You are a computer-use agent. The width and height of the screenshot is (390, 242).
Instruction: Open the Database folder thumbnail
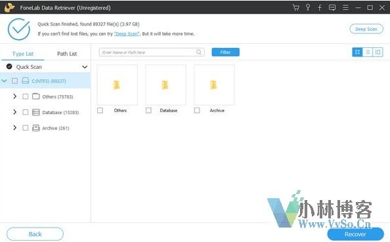coord(165,85)
